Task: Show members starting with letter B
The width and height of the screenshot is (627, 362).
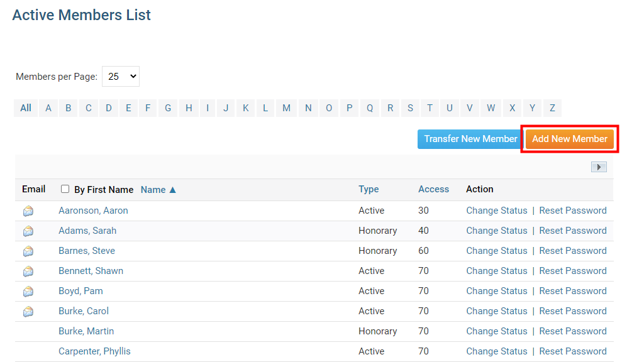Action: pos(68,108)
